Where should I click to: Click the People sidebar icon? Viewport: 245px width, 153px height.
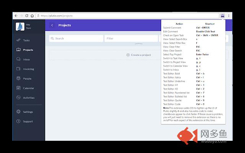click(x=18, y=78)
